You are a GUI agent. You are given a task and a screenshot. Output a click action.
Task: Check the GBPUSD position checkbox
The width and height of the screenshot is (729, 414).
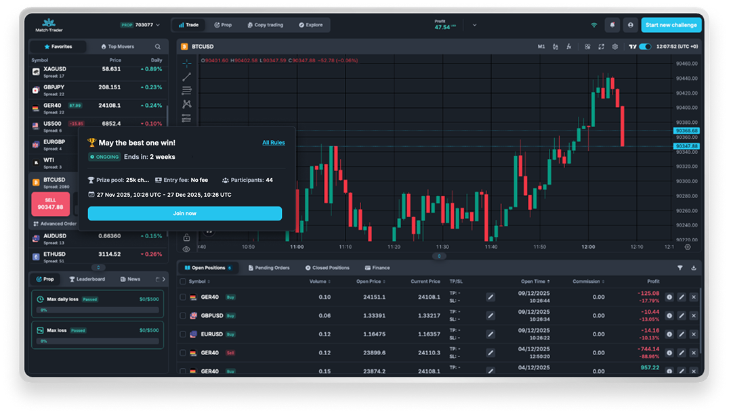[x=183, y=316]
